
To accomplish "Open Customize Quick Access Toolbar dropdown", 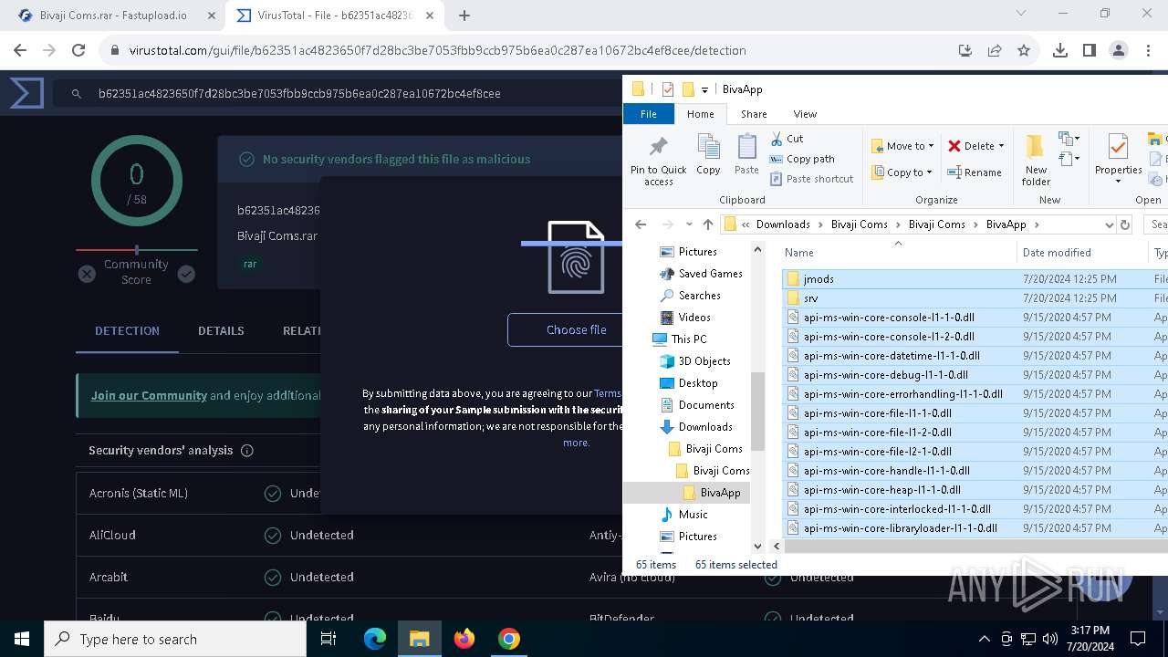I will coord(704,89).
